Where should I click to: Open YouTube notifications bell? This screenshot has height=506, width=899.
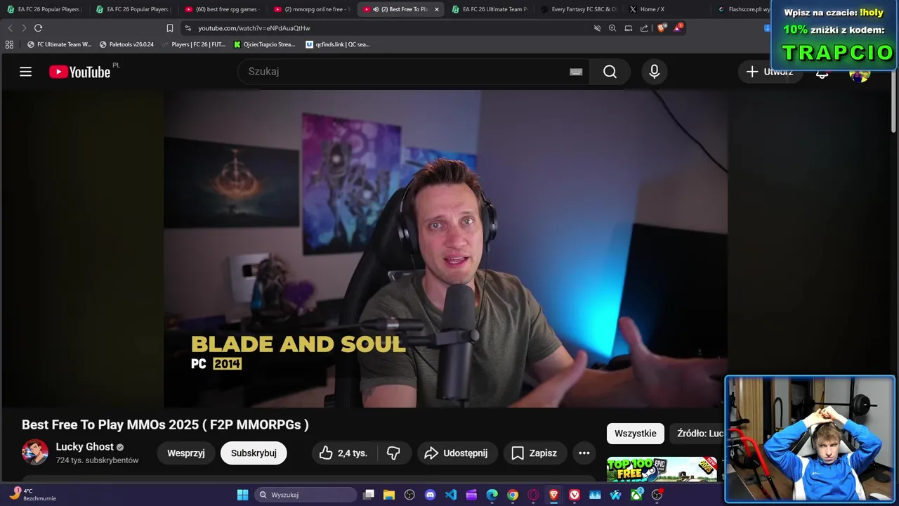tap(822, 72)
